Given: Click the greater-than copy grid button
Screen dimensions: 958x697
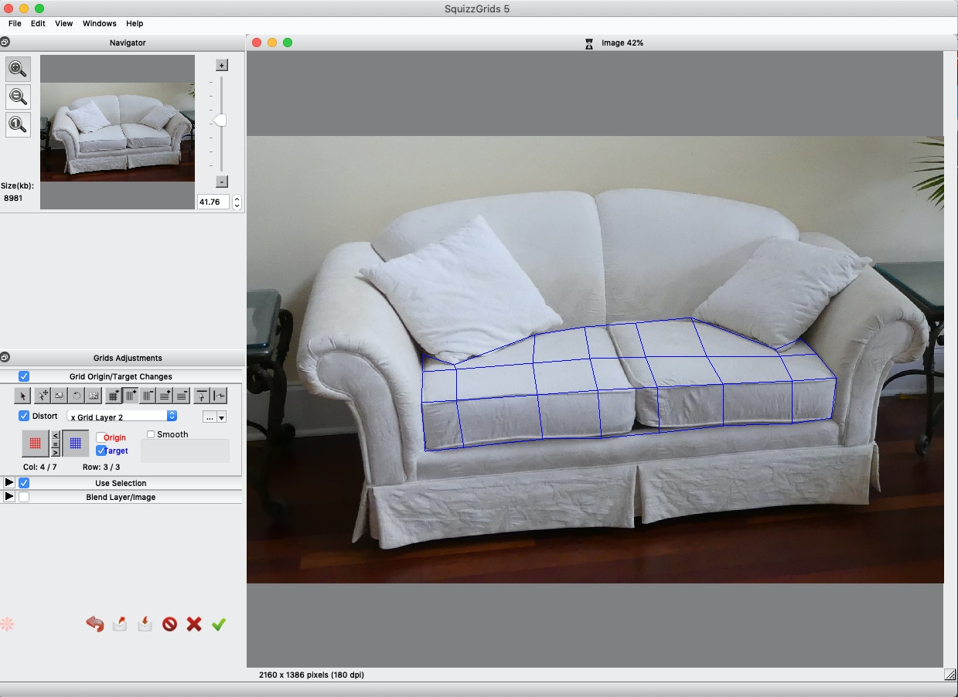Looking at the screenshot, I should click(x=55, y=453).
